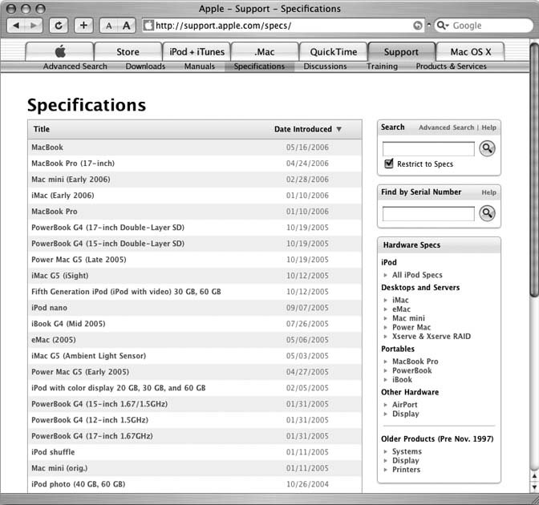Click the Apple logo tab
539x505 pixels.
[x=60, y=51]
